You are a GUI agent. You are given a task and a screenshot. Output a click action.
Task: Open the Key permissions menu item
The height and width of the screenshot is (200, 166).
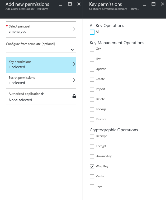tap(41, 64)
